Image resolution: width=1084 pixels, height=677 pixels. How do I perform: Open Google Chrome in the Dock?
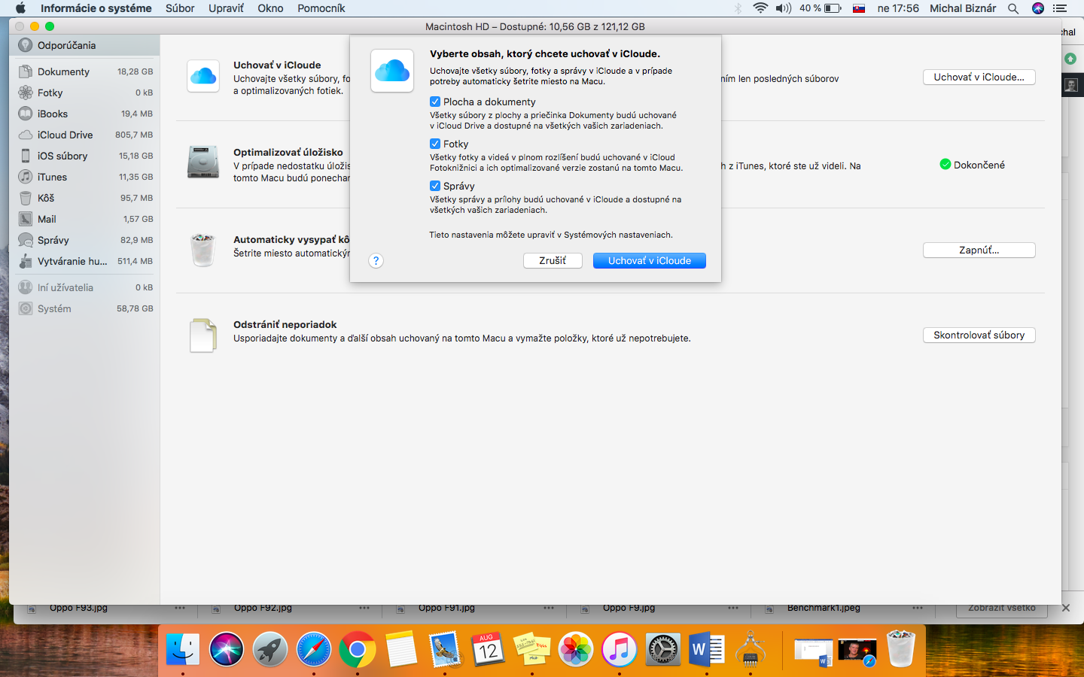(x=358, y=648)
